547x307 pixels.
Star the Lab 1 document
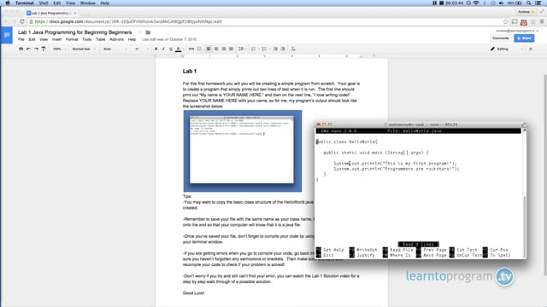pyautogui.click(x=140, y=32)
